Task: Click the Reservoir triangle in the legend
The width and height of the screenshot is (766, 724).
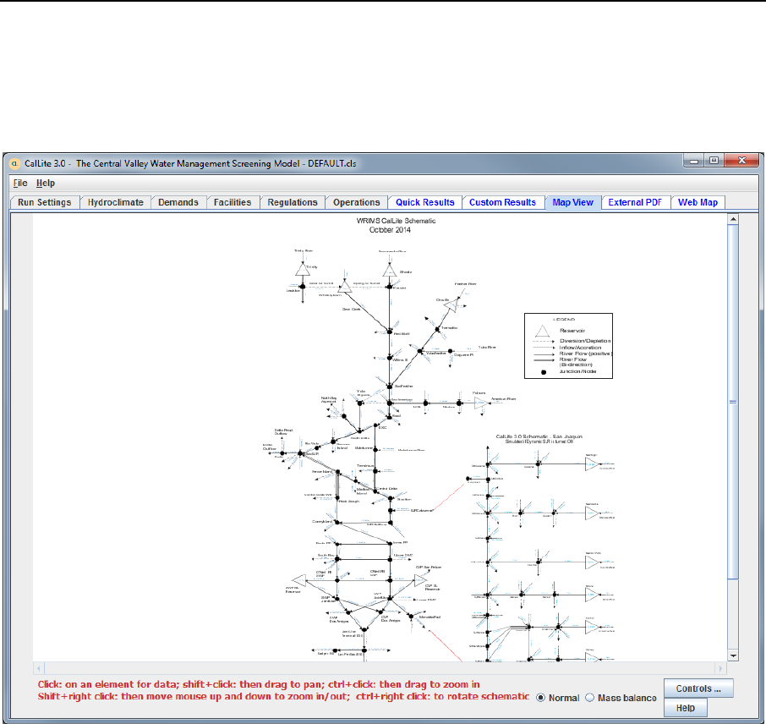Action: tap(542, 332)
